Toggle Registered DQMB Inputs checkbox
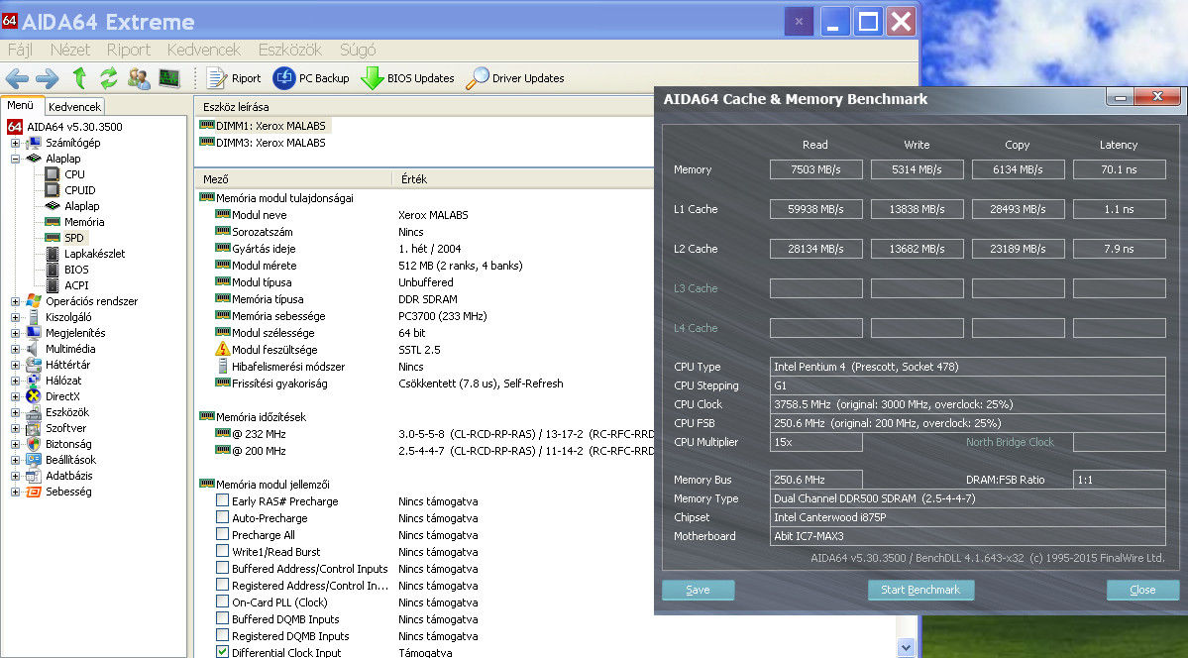Viewport: 1188px width, 658px height. point(222,635)
